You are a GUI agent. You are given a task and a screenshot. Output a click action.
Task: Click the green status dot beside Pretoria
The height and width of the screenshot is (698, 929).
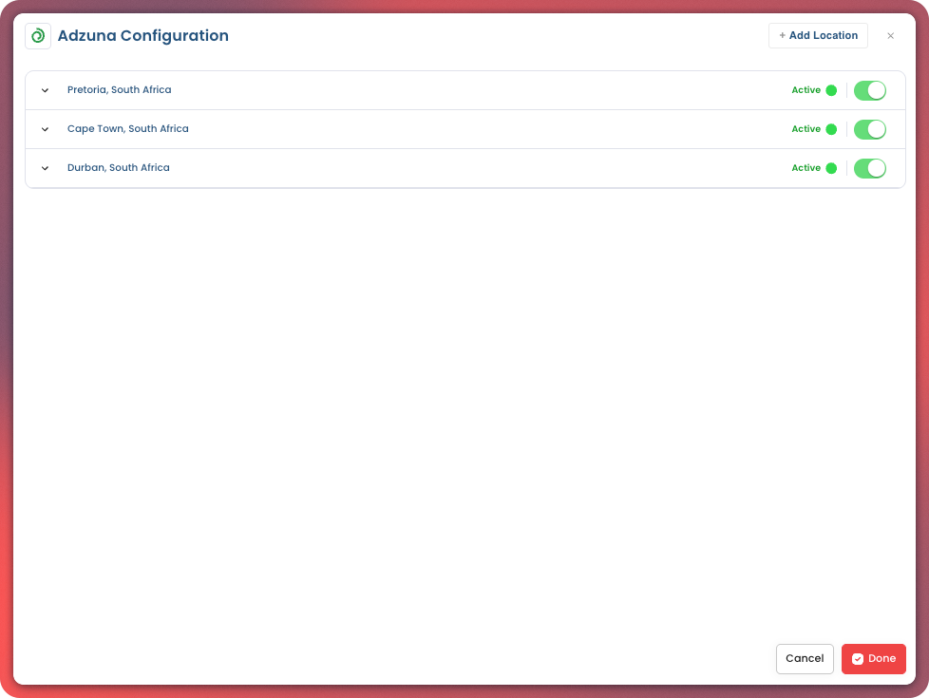click(x=833, y=89)
